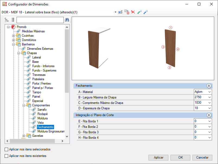Select the Vista item
218x164 pixels.
(x=40, y=122)
